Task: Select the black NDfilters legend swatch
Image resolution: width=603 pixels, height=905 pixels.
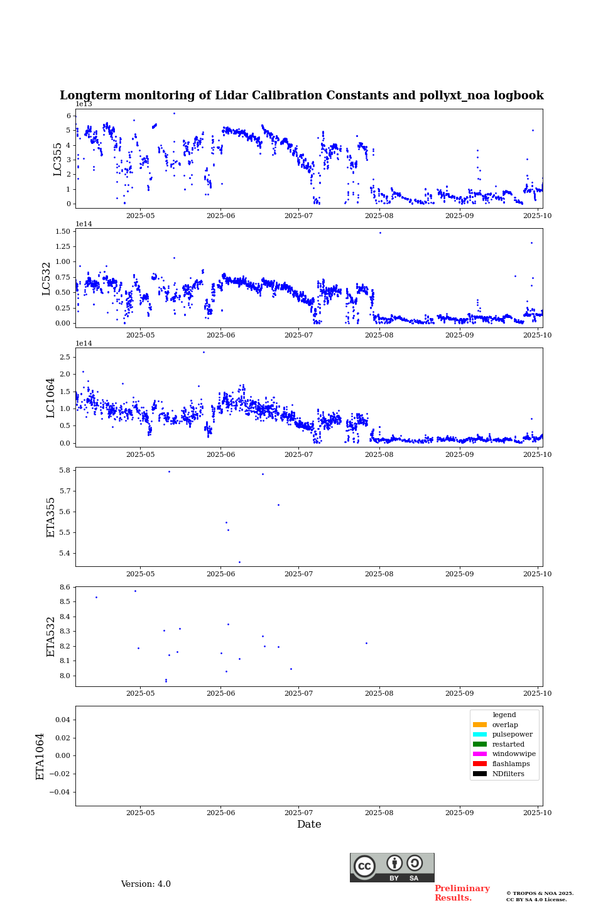Action: (479, 774)
